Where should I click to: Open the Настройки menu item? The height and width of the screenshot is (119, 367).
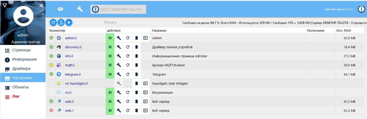click(23, 78)
